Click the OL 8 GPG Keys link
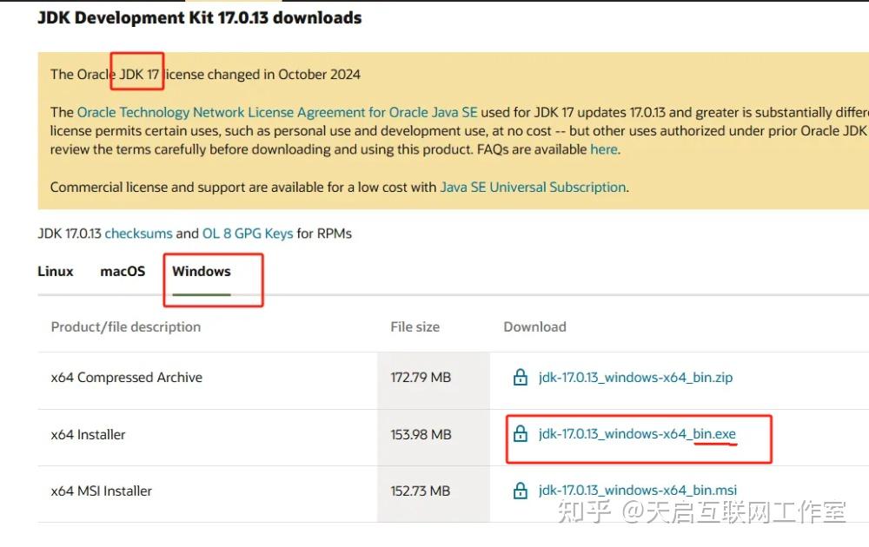Image resolution: width=869 pixels, height=547 pixels. [x=248, y=233]
